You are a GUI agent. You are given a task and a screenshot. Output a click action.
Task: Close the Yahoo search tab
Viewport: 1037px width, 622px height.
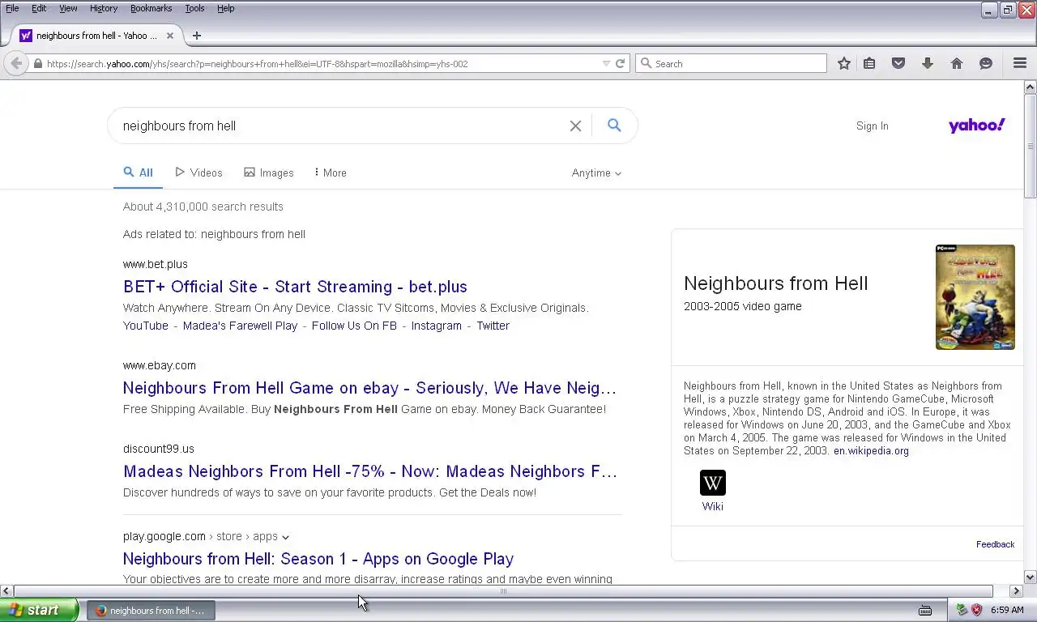pos(170,36)
